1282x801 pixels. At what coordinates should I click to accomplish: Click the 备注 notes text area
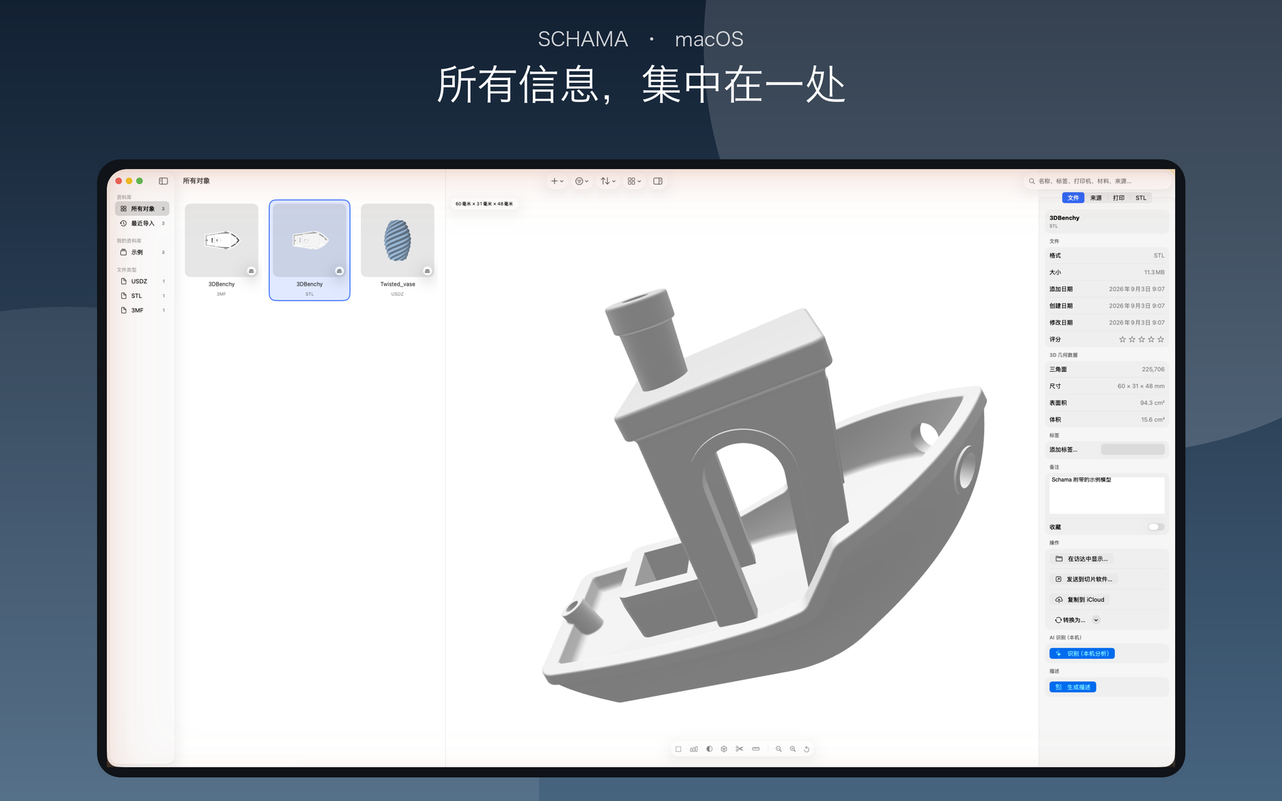click(x=1106, y=495)
